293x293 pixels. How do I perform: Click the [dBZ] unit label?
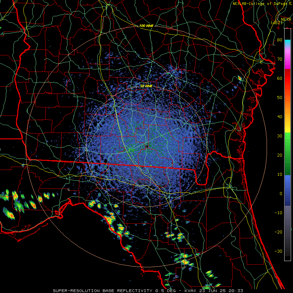[276, 22]
